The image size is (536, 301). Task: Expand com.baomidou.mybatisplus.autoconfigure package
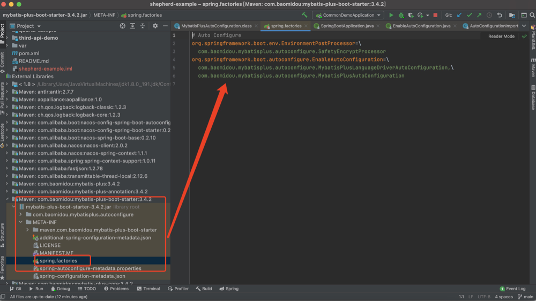coord(21,215)
